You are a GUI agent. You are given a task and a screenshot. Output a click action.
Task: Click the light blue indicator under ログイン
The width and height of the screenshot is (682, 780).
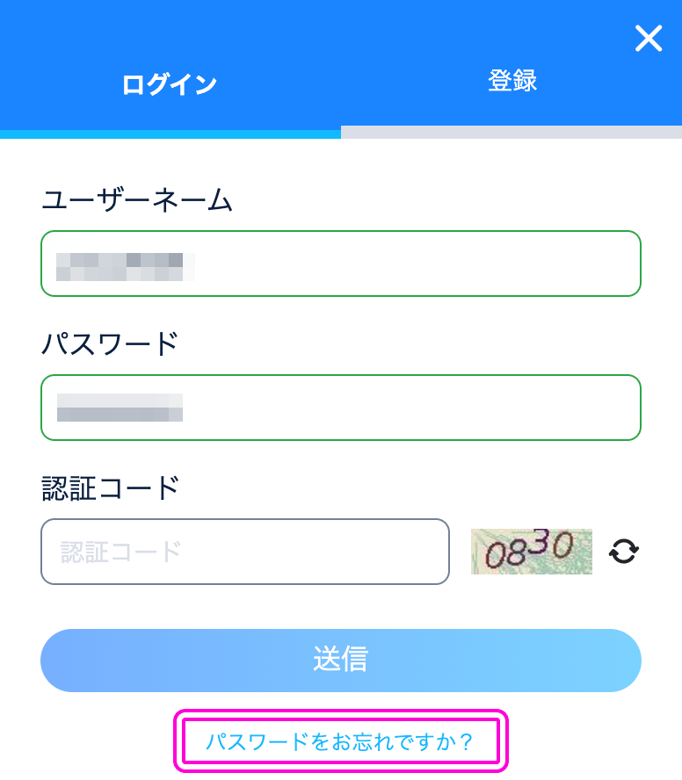[x=170, y=134]
